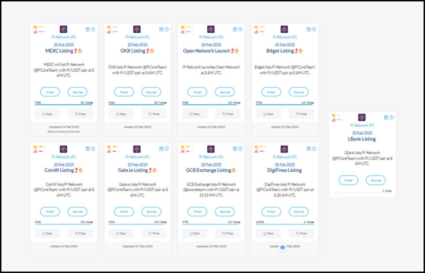Image resolution: width=425 pixels, height=273 pixels.
Task: Click the vote progress bar on Gate.io card
Action: (x=137, y=224)
